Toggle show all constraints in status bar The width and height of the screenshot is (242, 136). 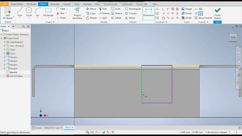coord(92,132)
